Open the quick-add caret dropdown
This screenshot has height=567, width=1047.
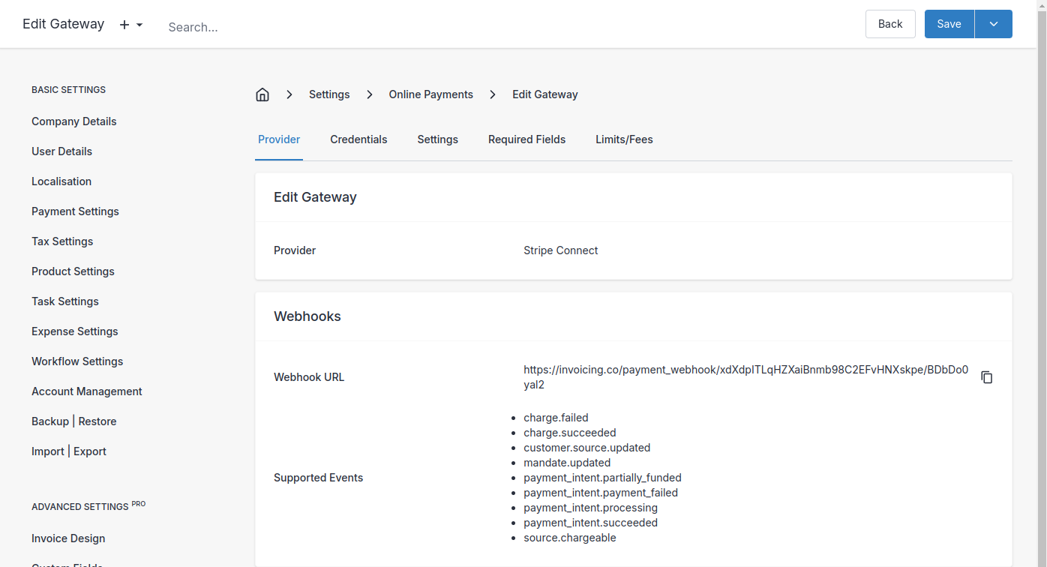[139, 25]
